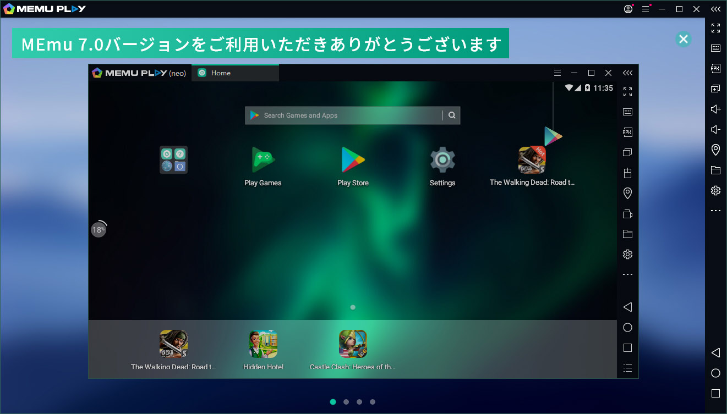Click the hanging Play Store floating icon

pyautogui.click(x=553, y=136)
